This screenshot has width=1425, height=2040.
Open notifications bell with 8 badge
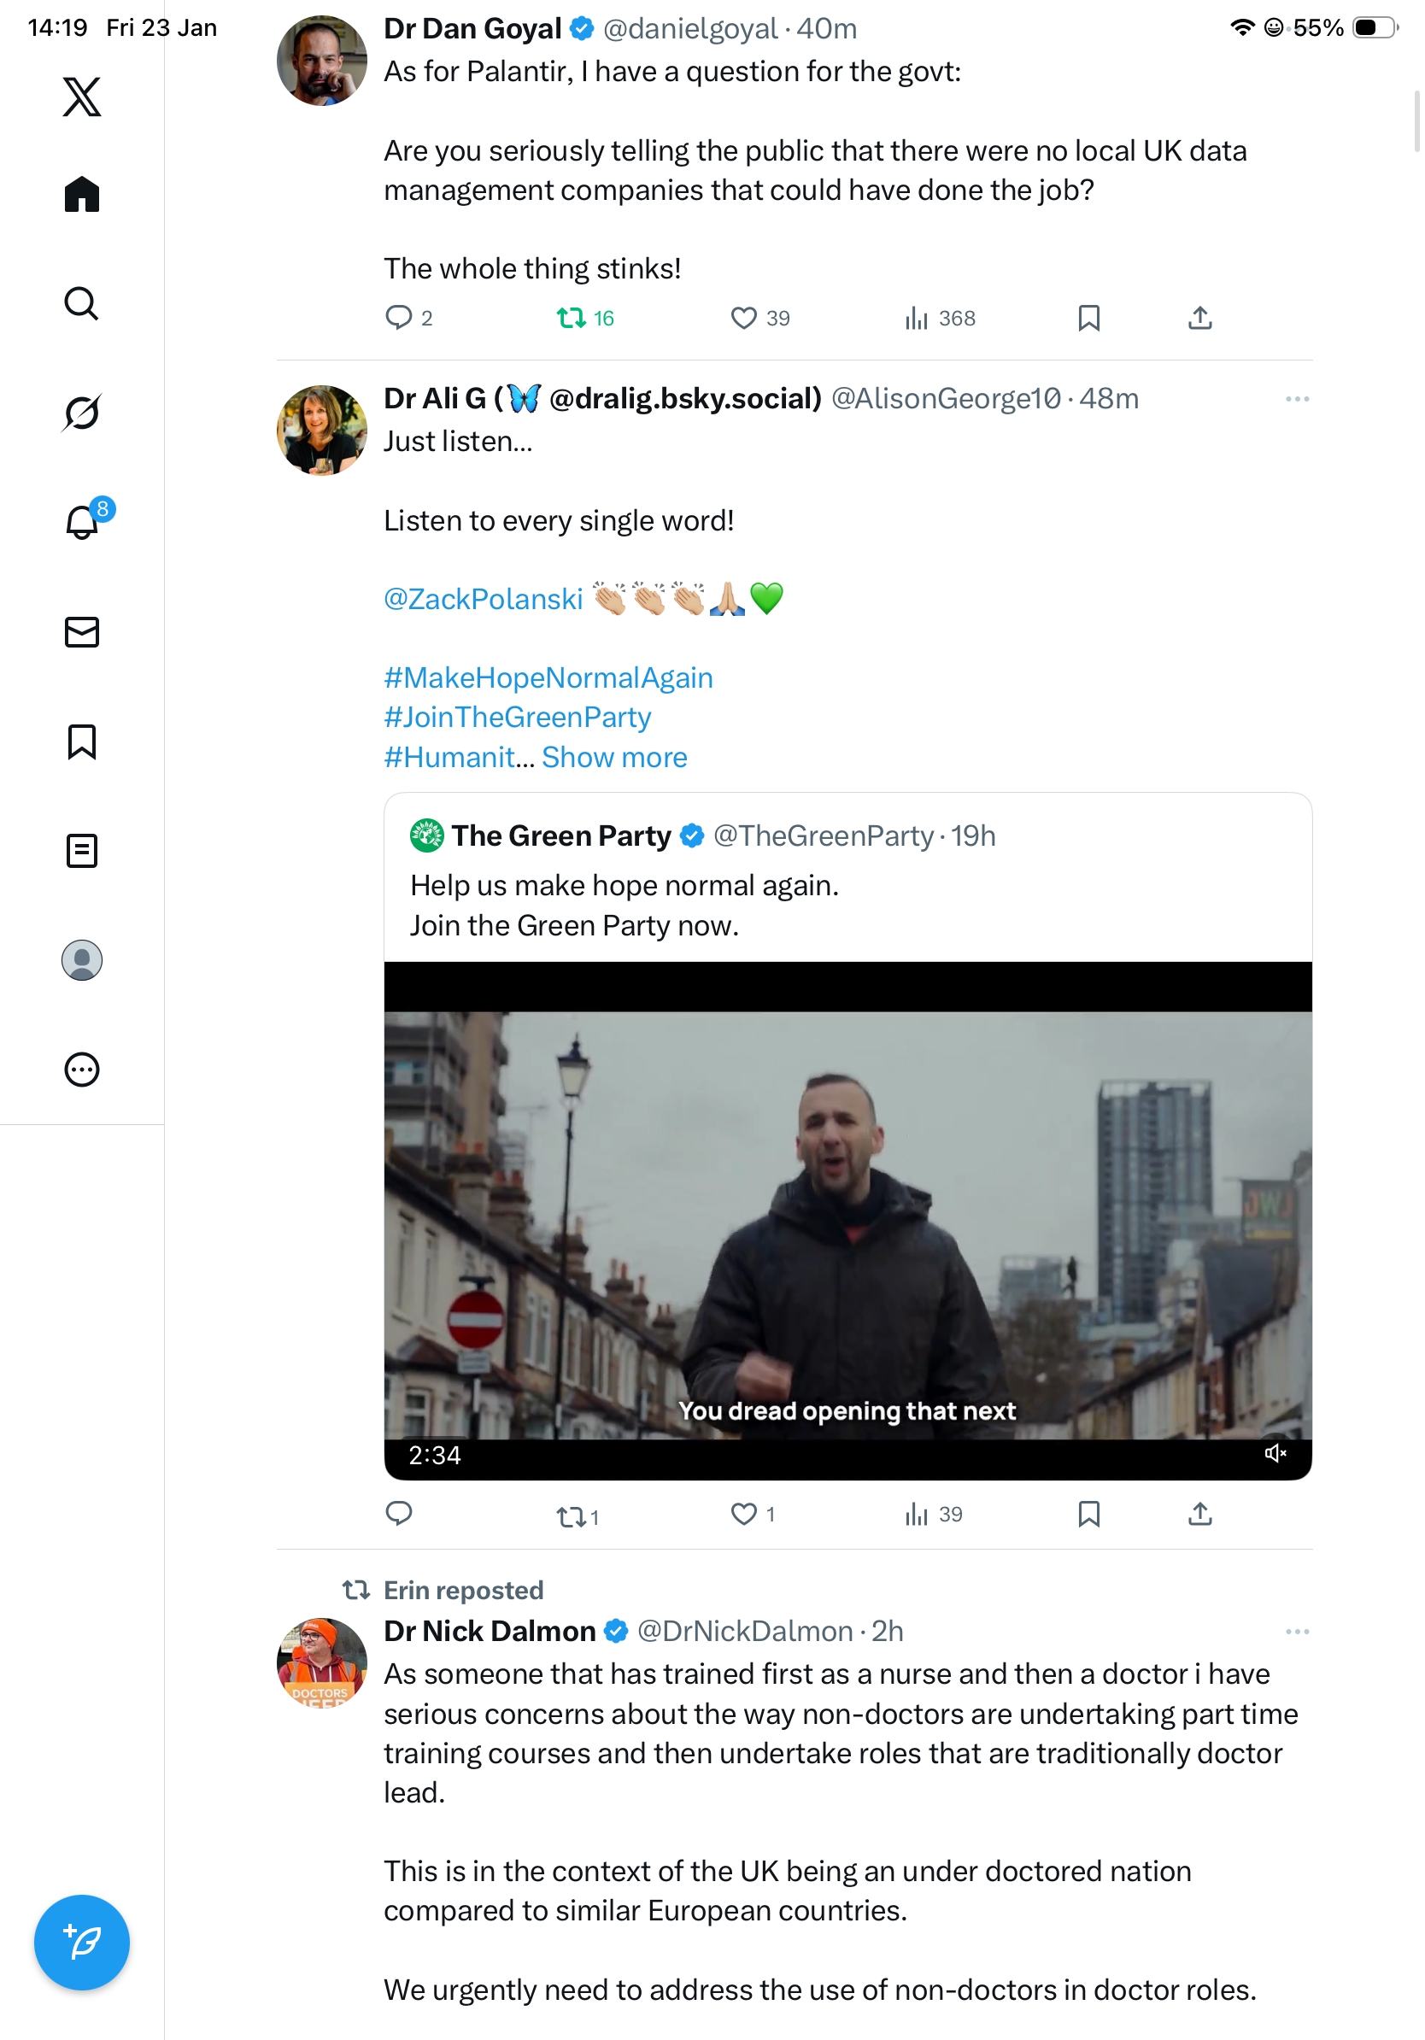tap(82, 522)
